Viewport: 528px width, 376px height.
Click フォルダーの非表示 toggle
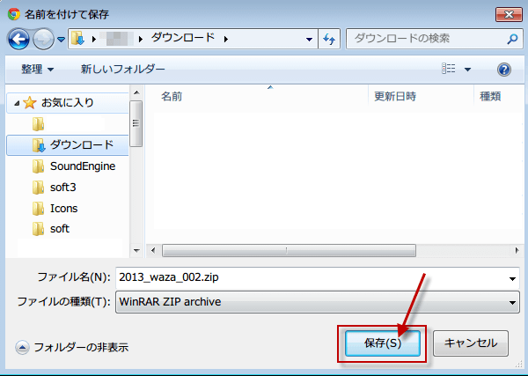(72, 347)
